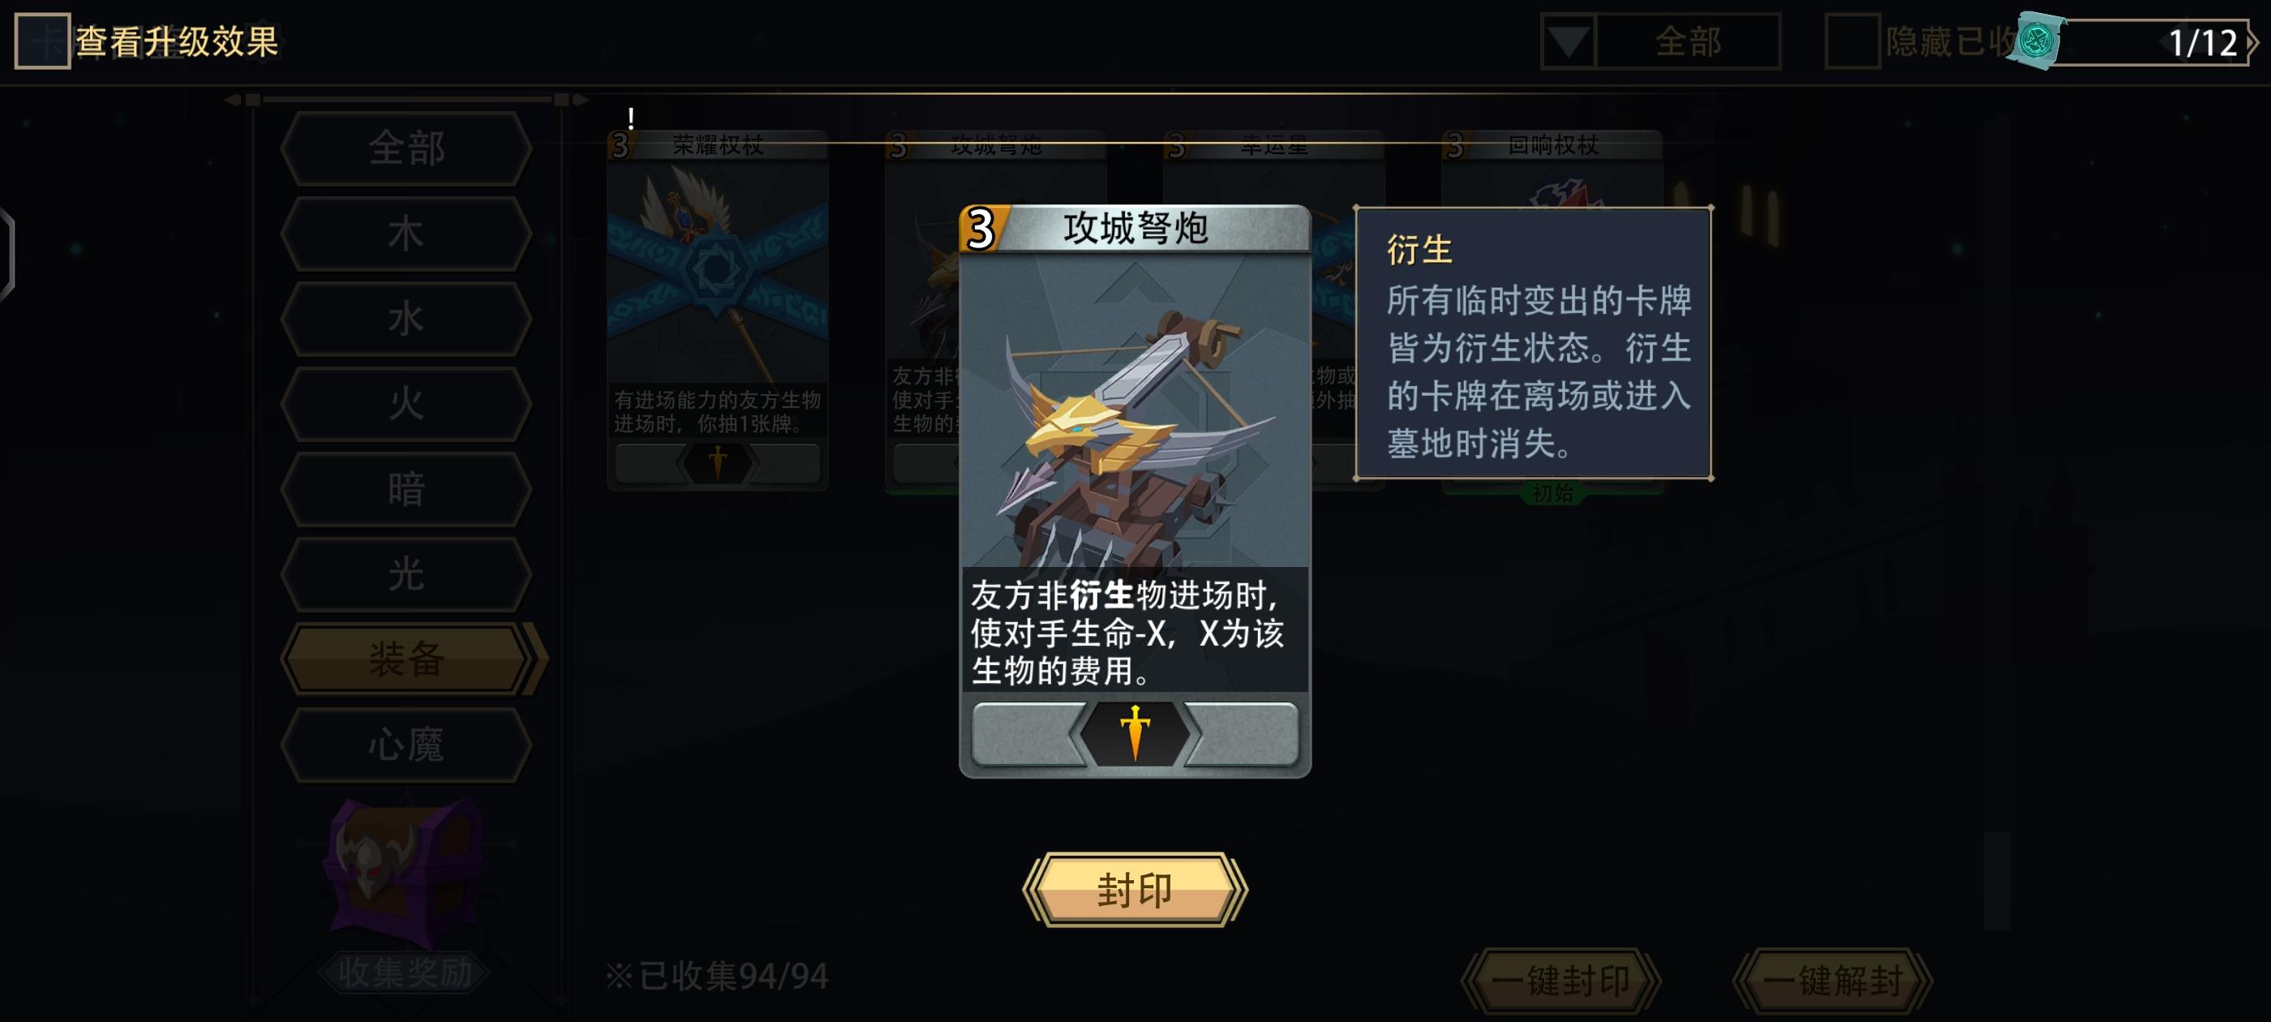The image size is (2271, 1022).
Task: Click the cost 3 badge on 攻城弩炮
Action: (981, 230)
